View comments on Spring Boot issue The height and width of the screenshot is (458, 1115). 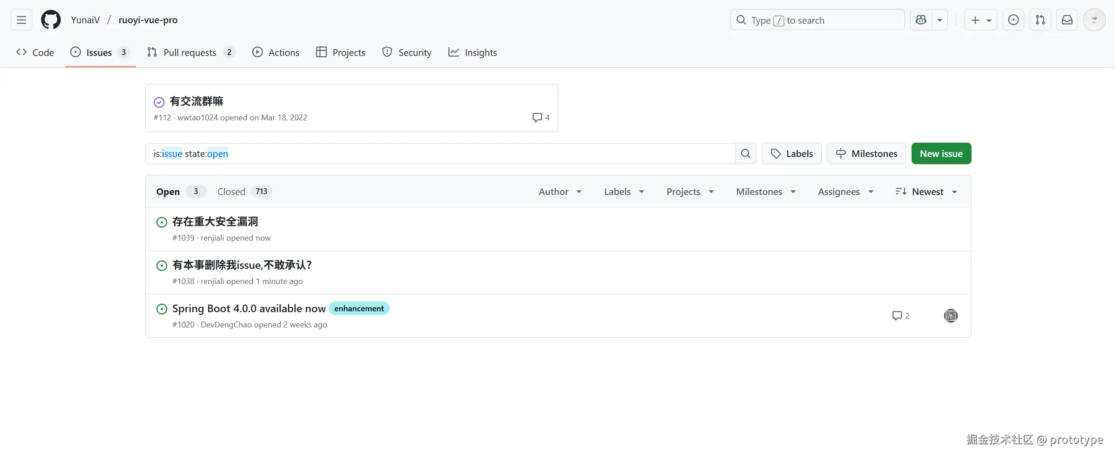pyautogui.click(x=901, y=316)
